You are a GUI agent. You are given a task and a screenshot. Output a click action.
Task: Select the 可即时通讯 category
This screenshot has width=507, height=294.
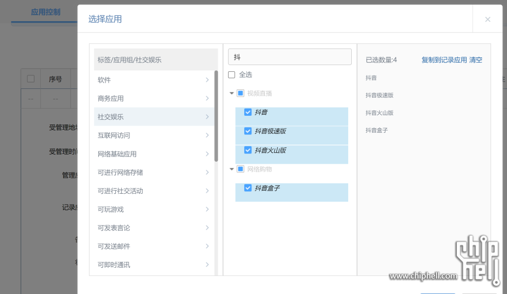tap(154, 265)
